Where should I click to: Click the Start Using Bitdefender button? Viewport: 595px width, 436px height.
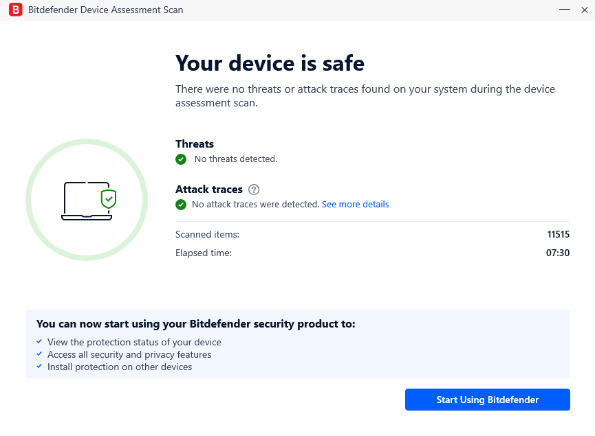click(x=487, y=400)
